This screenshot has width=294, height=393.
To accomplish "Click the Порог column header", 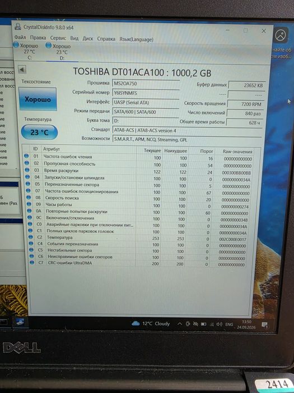I will (x=207, y=151).
